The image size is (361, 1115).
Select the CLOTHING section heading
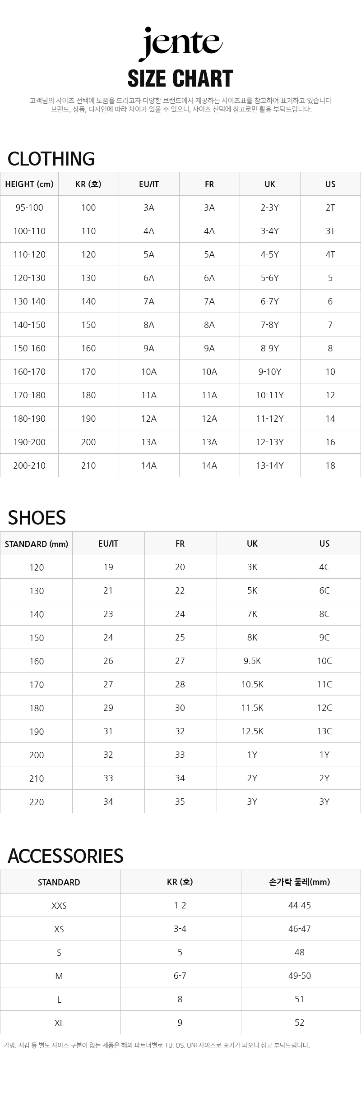click(x=51, y=159)
